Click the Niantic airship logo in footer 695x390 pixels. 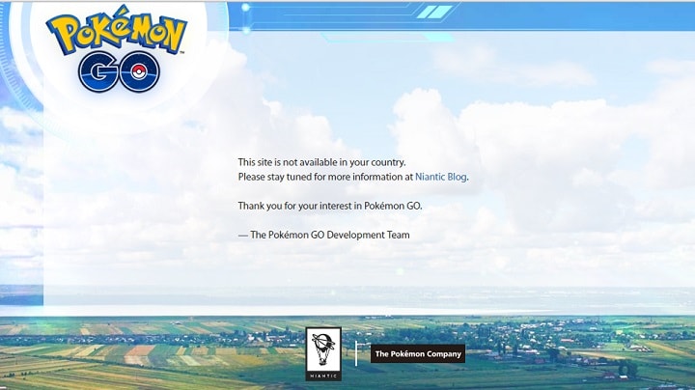[322, 348]
